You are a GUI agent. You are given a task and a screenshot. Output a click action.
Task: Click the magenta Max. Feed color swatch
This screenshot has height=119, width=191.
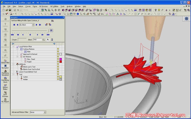[61, 59]
